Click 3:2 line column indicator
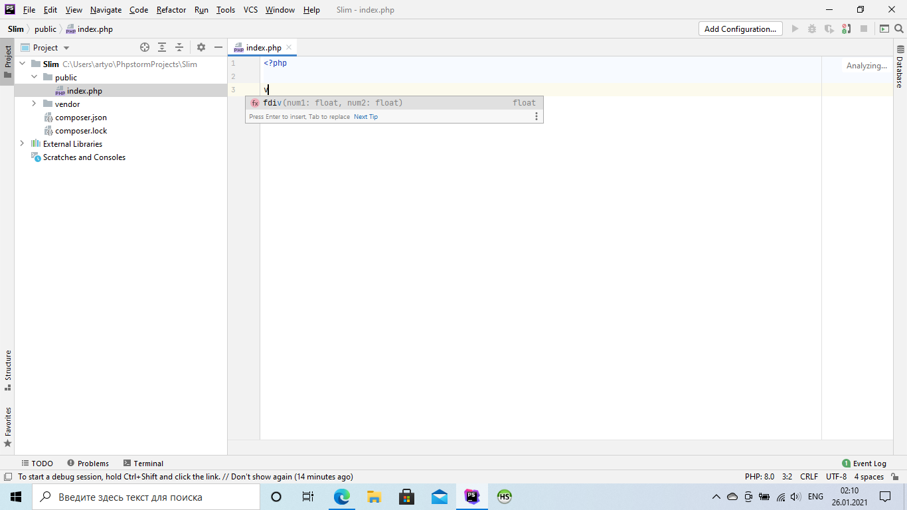Image resolution: width=907 pixels, height=510 pixels. click(x=787, y=477)
